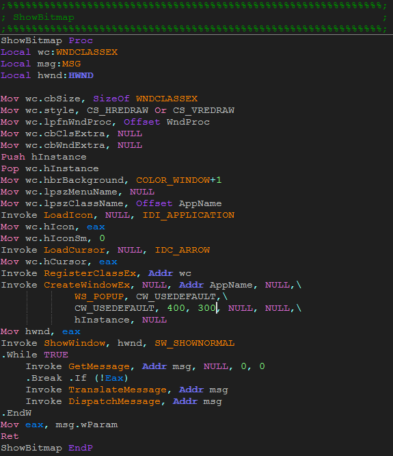The image size is (393, 456).
Task: Click wc.hIcon field name
Action: click(50, 227)
